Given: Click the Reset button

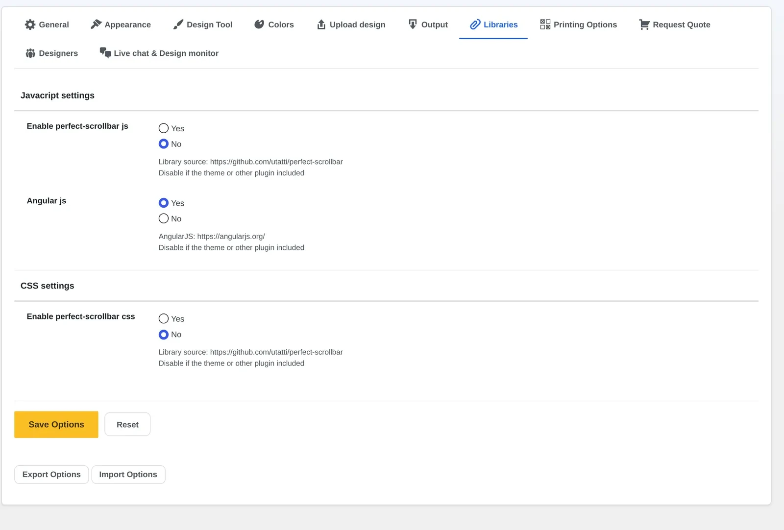Looking at the screenshot, I should (127, 425).
